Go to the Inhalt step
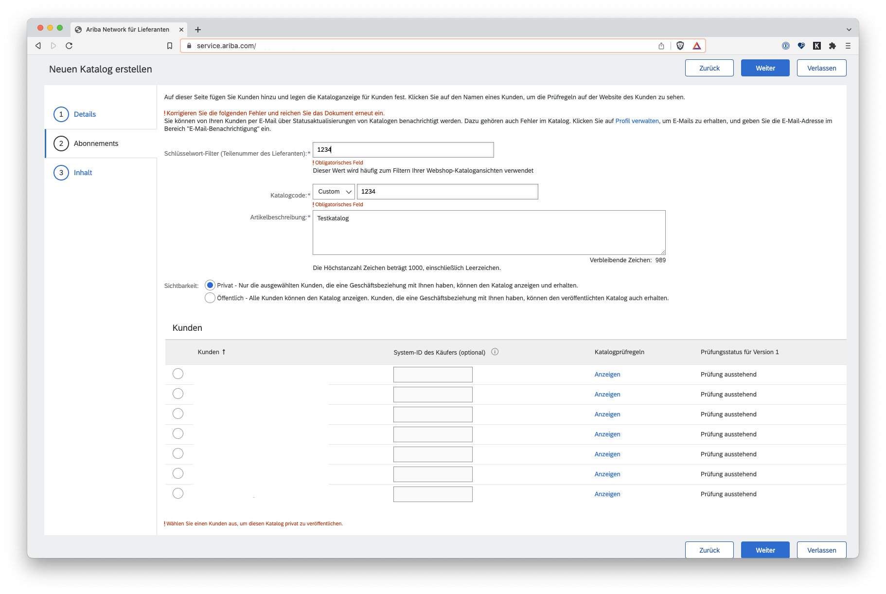The height and width of the screenshot is (594, 886). coord(83,173)
